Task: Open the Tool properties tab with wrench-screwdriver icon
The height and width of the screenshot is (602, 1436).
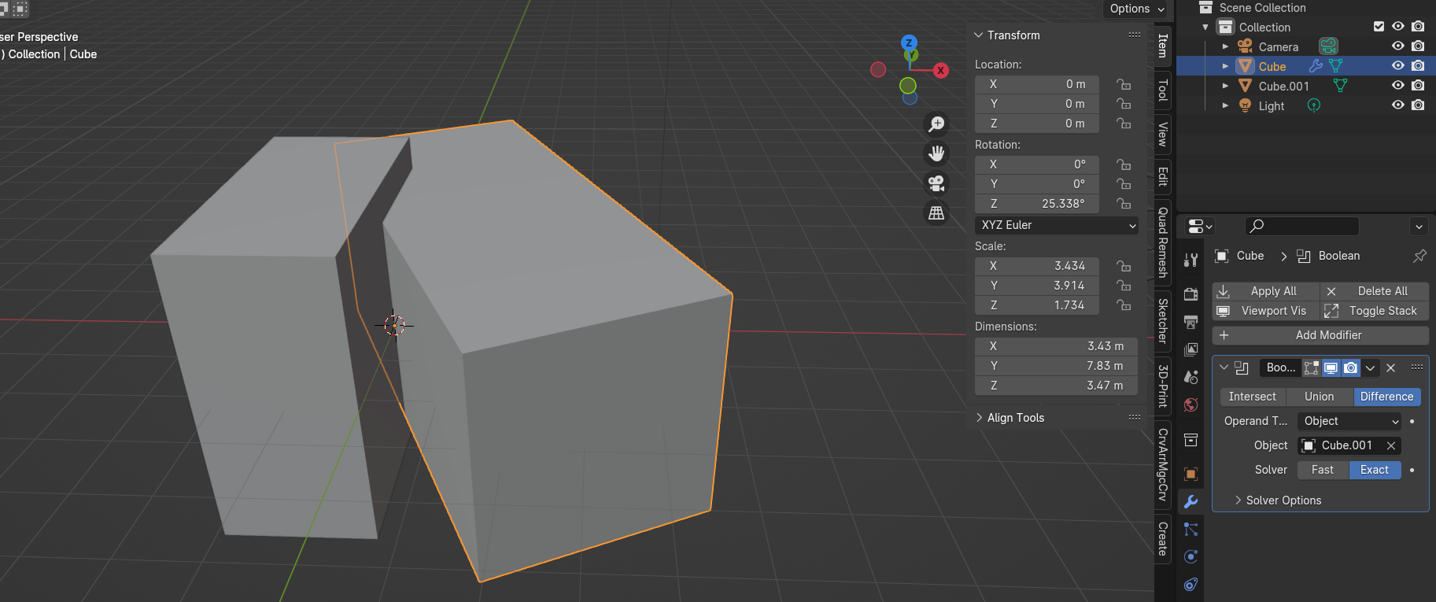Action: click(x=1191, y=260)
